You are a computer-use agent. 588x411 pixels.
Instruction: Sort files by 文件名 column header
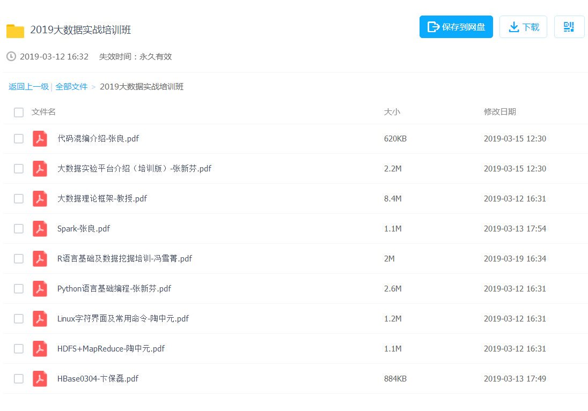click(43, 112)
